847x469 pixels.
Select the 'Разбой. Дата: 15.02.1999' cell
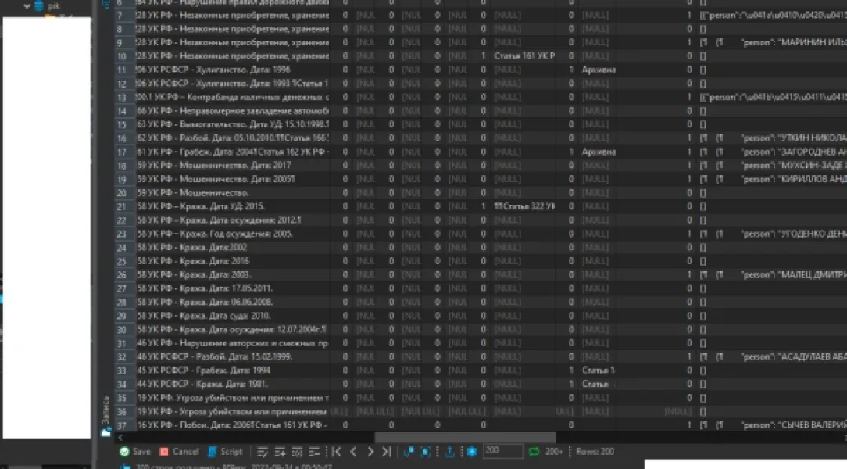click(232, 356)
